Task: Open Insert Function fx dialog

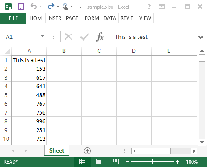Action: [100, 37]
